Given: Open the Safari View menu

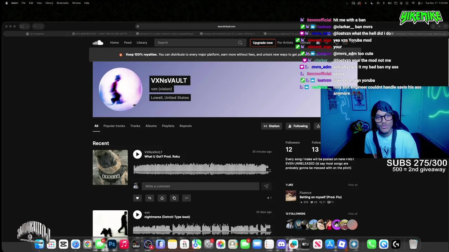Looking at the screenshot, I should coord(39,3).
